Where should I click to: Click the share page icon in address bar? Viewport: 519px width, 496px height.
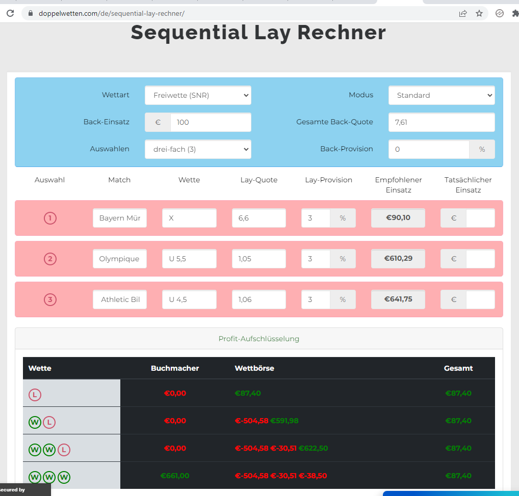[463, 13]
